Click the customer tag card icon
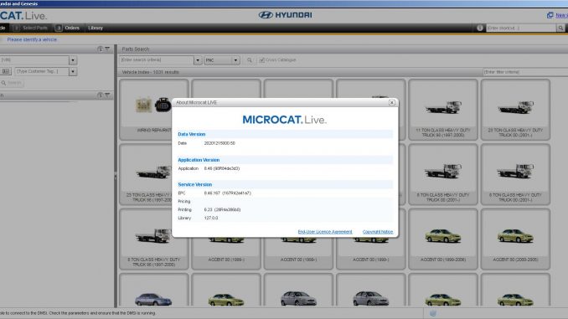568x319 pixels. click(6, 72)
